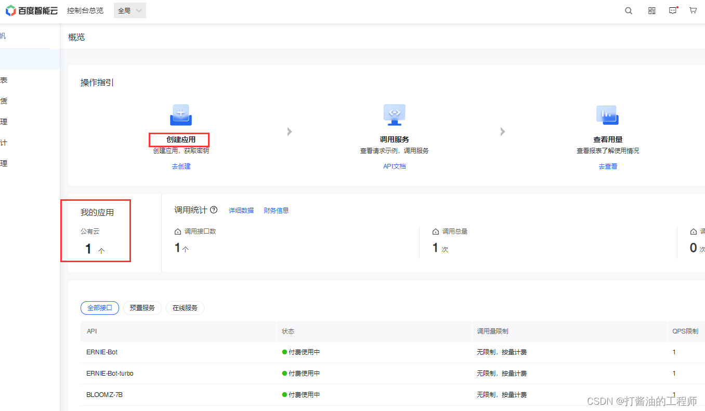Open 控制台总览 in top navigation
This screenshot has width=705, height=411.
85,10
